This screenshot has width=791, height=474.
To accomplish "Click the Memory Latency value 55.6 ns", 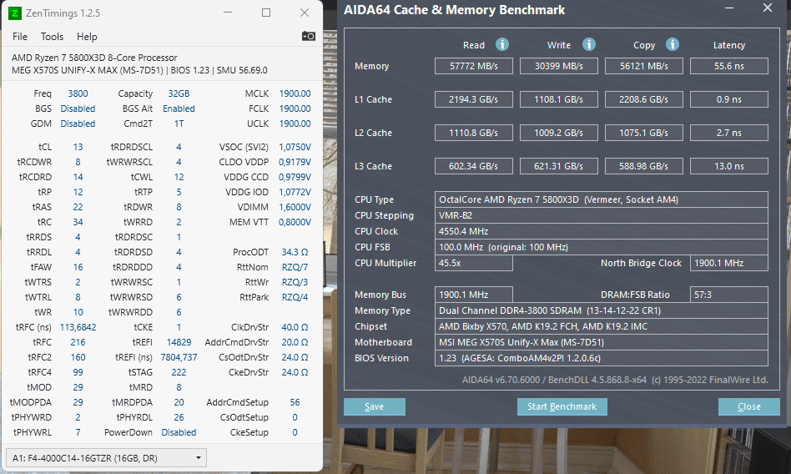I will (729, 66).
